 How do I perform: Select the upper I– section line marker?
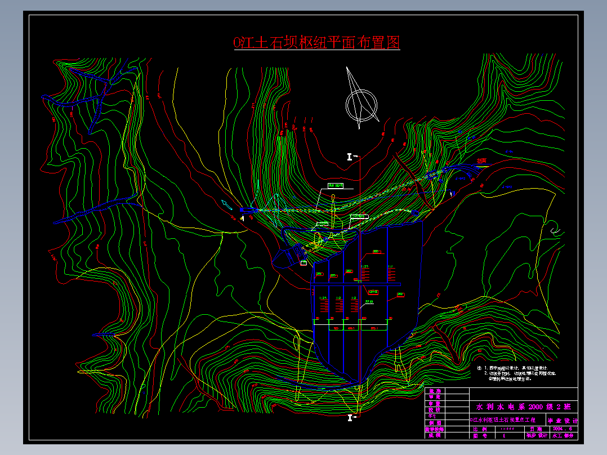click(352, 157)
